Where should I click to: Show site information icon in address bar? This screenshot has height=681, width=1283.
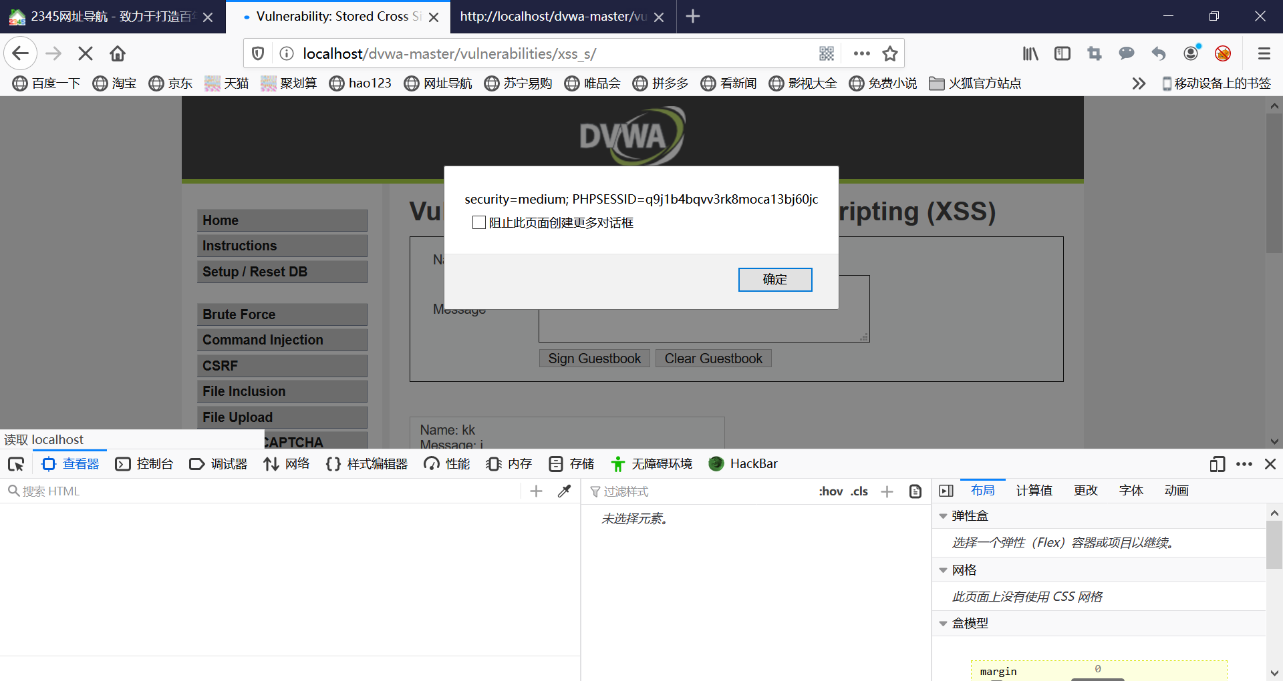[287, 53]
